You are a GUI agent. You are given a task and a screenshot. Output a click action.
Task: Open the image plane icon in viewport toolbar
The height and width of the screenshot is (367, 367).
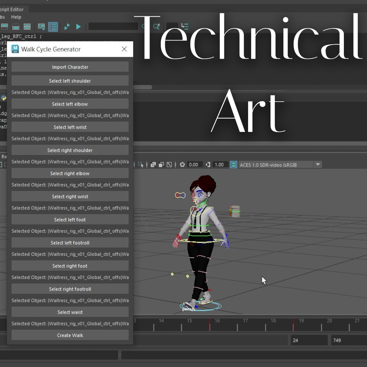[x=169, y=164]
